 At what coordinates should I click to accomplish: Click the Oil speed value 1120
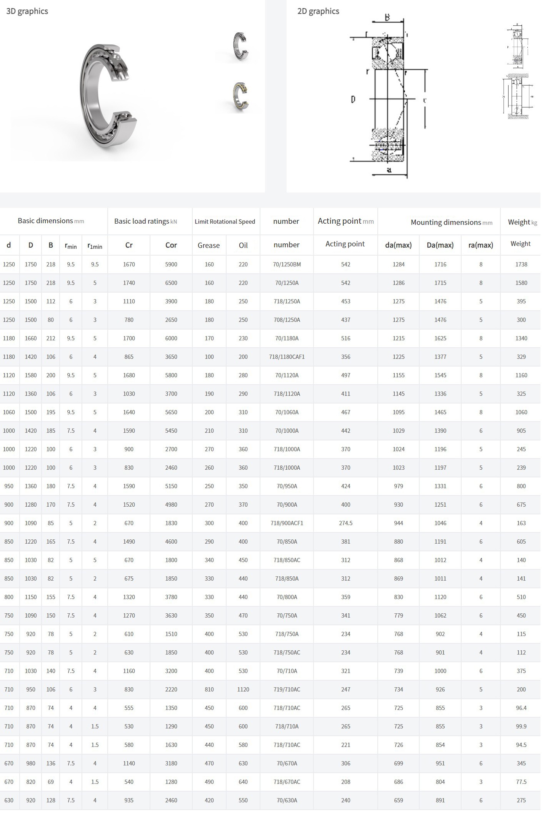(243, 690)
